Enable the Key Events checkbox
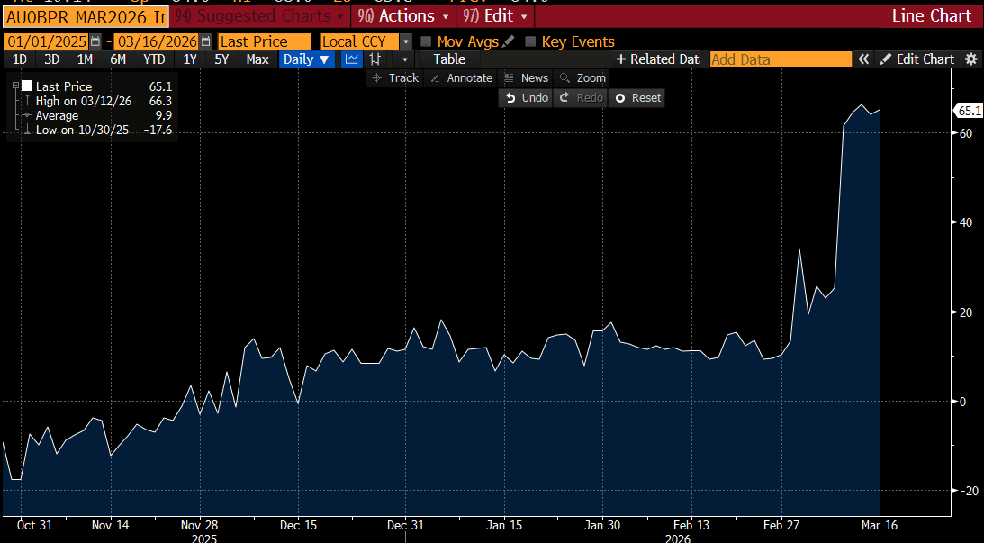The height and width of the screenshot is (543, 984). click(x=530, y=41)
